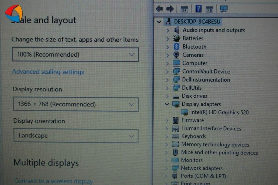Expand the Network adapters node arrow

pyautogui.click(x=166, y=168)
